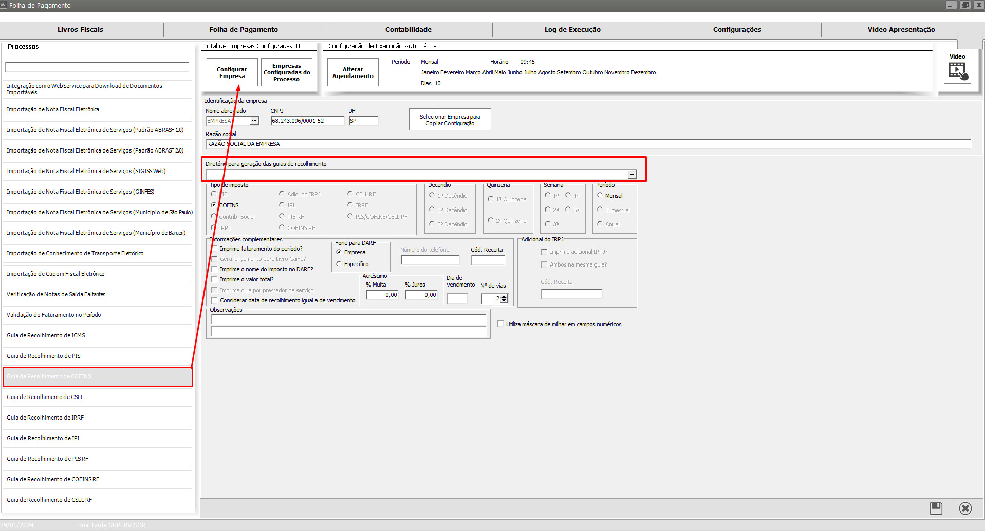This screenshot has height=531, width=985.
Task: Click the Processos search field
Action: pos(97,67)
